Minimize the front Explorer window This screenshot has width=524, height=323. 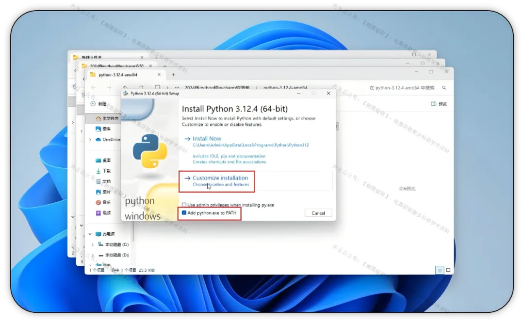416,72
